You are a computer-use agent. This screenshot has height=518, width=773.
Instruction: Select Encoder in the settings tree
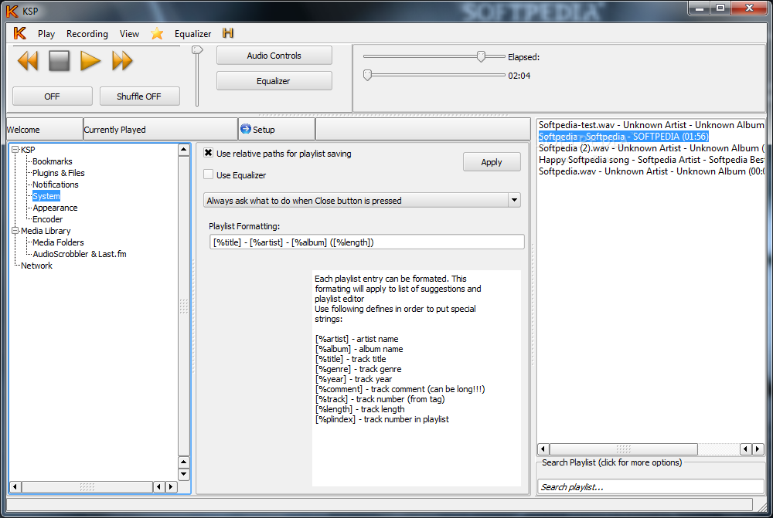(47, 219)
